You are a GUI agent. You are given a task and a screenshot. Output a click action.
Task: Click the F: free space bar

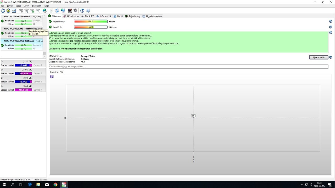[x=23, y=90]
